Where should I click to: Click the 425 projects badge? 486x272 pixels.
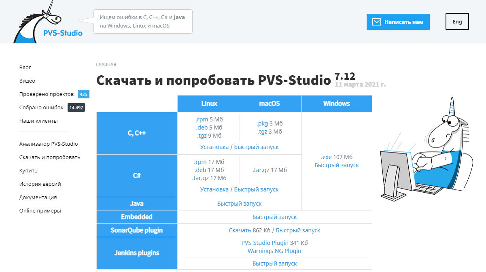(x=83, y=94)
